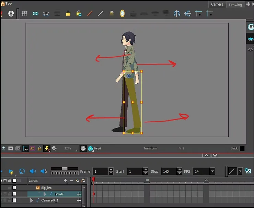Click the Frame number input field
The width and height of the screenshot is (254, 208).
click(x=100, y=171)
